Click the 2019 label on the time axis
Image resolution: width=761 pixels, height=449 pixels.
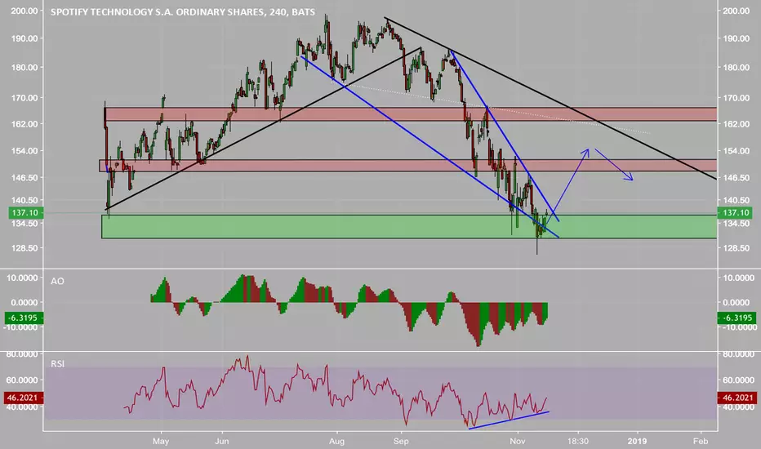pos(637,441)
